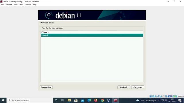Open File Explorer from the taskbar
This screenshot has height=103, width=184.
(69, 100)
